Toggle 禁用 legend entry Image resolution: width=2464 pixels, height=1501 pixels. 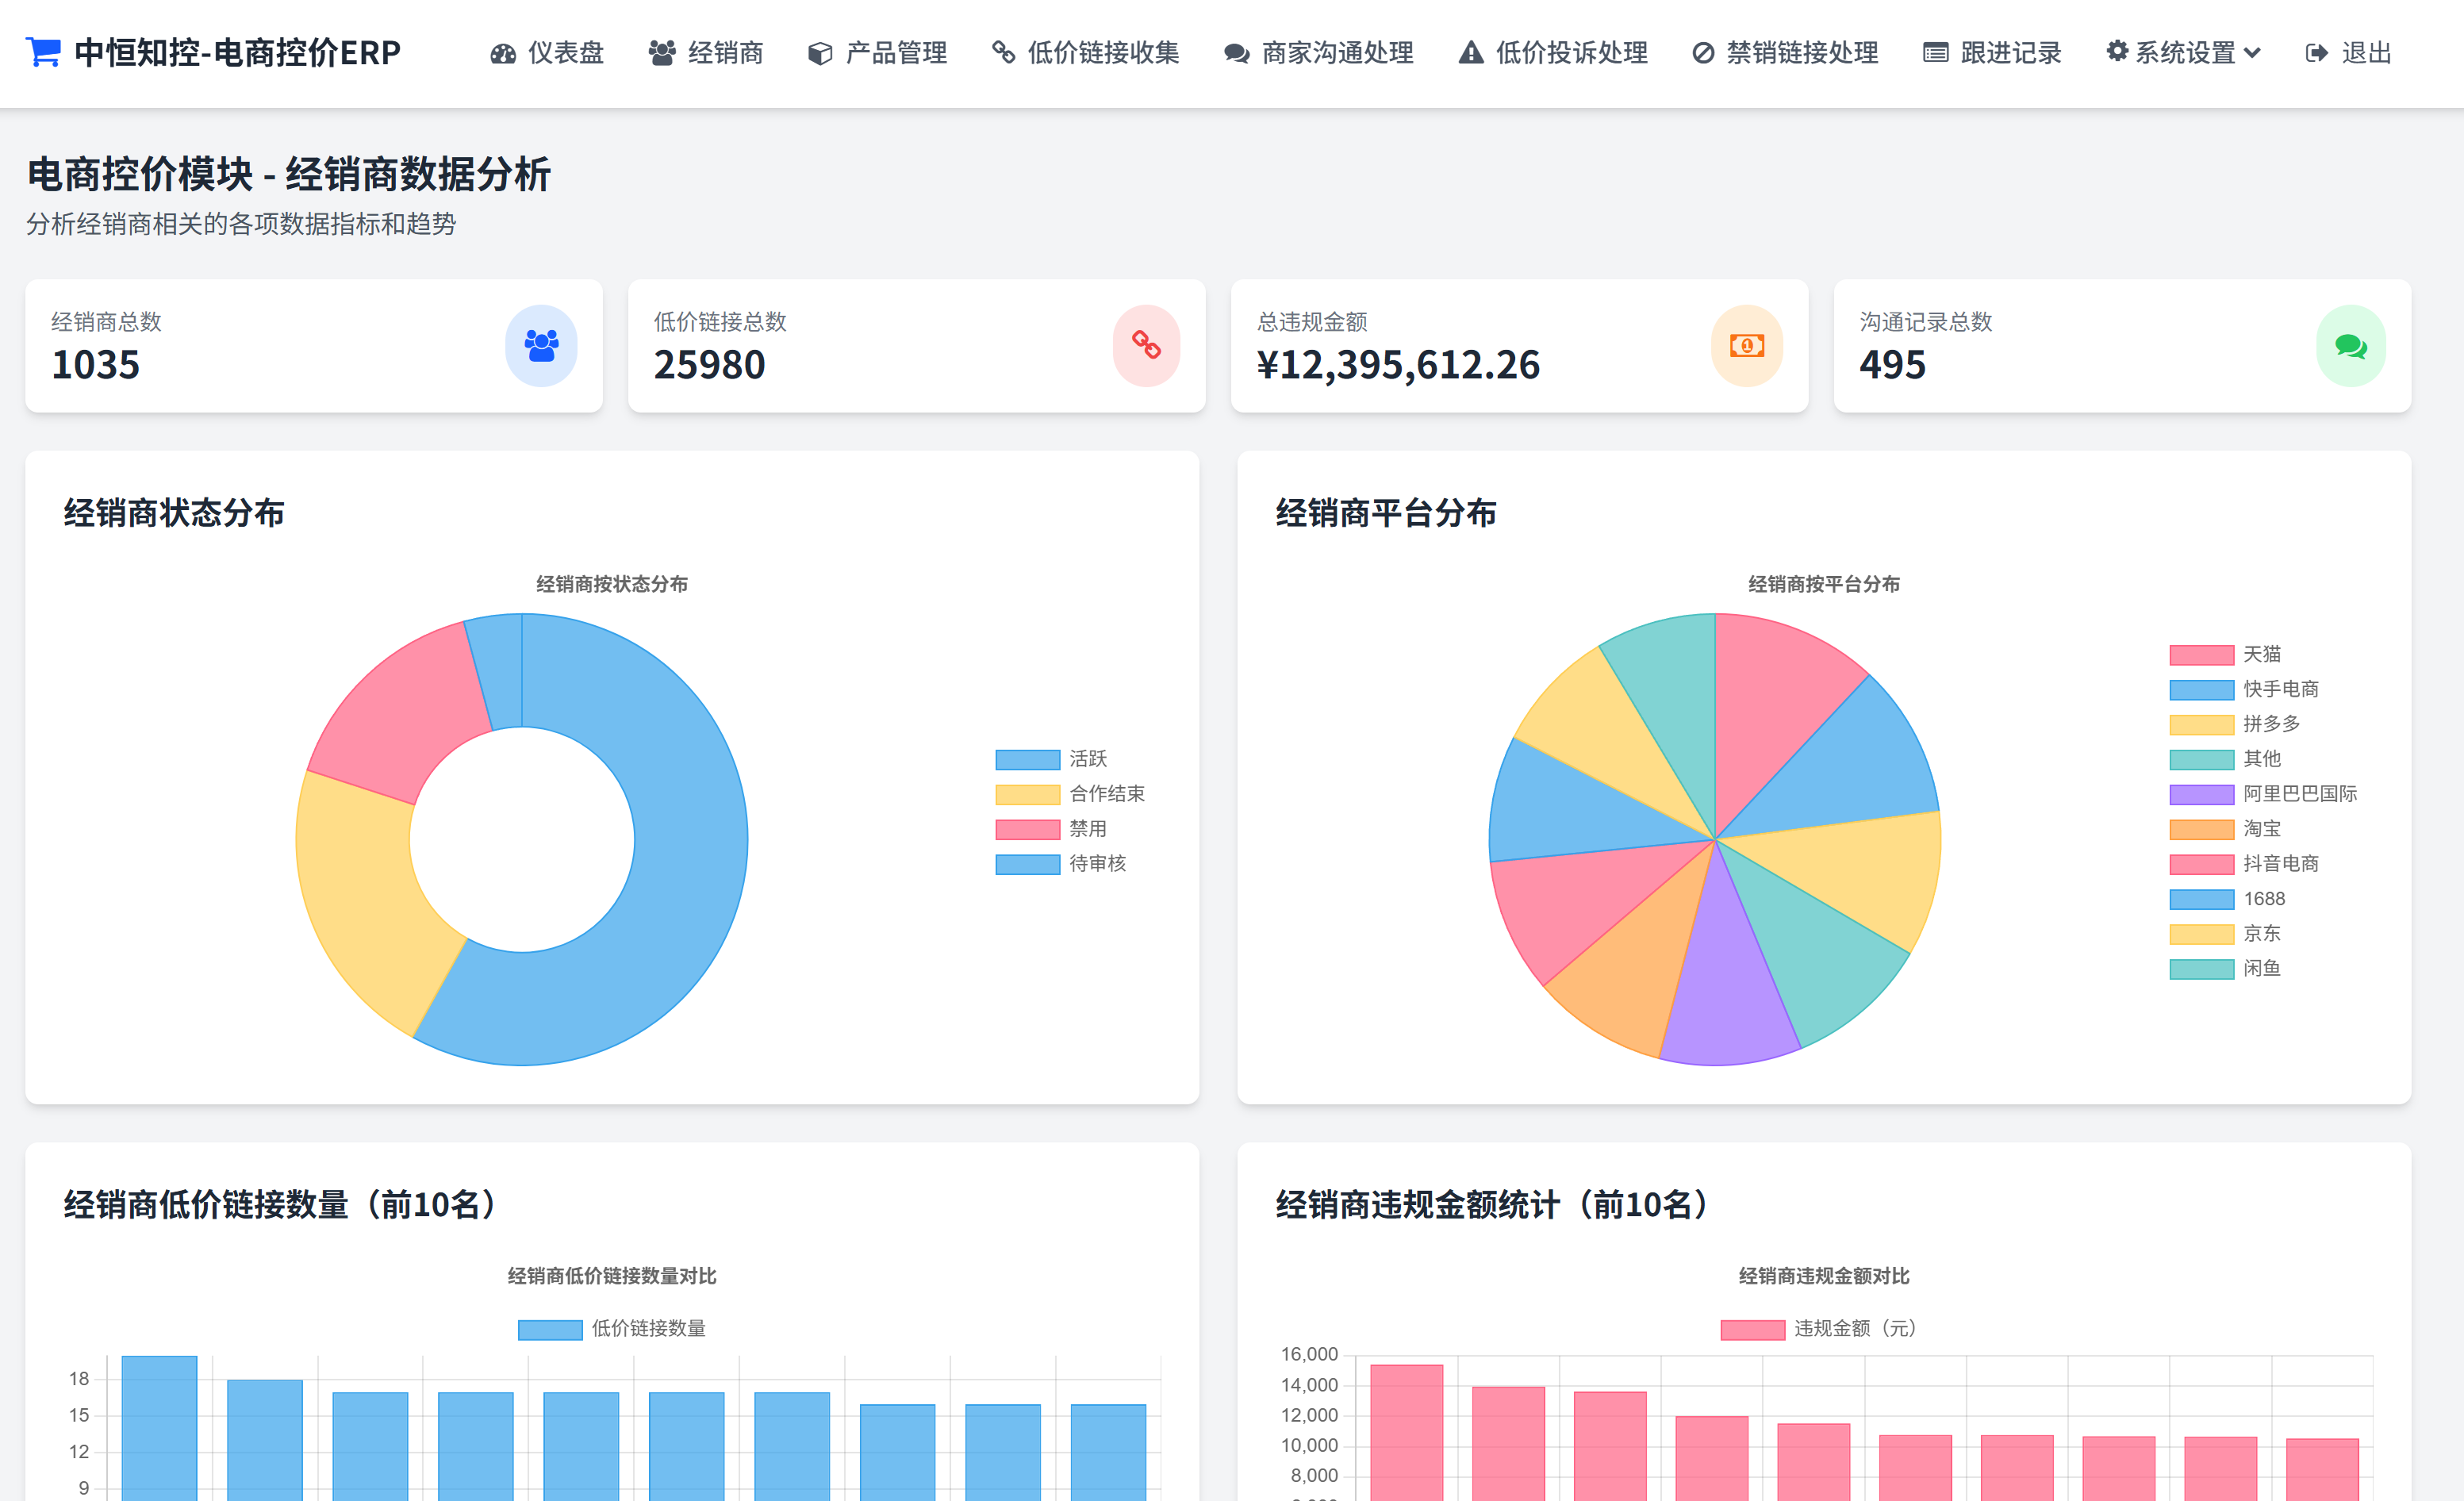1051,829
